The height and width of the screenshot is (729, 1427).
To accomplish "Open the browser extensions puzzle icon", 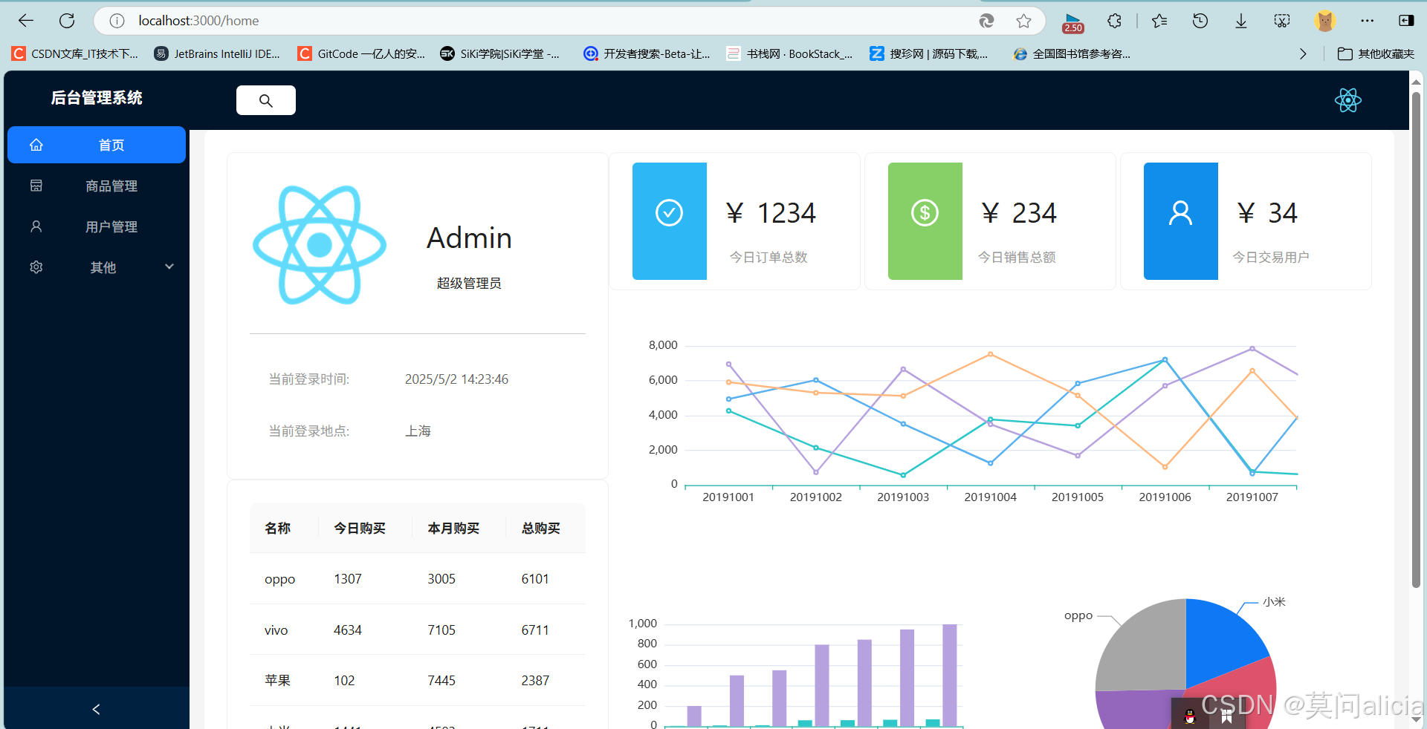I will click(x=1114, y=21).
